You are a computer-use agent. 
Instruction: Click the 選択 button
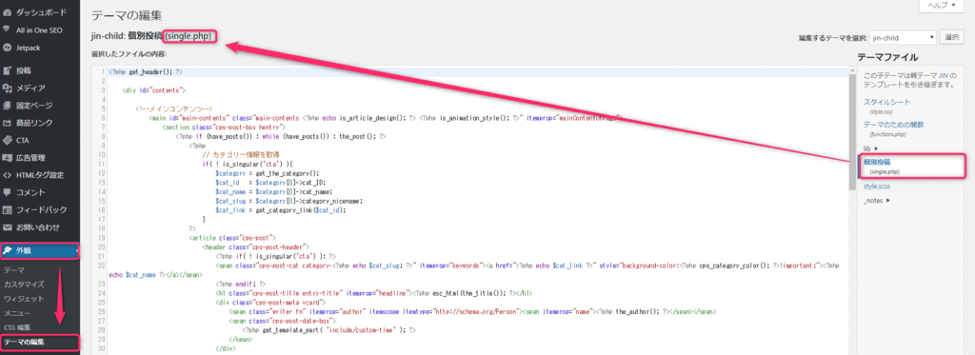(x=952, y=37)
